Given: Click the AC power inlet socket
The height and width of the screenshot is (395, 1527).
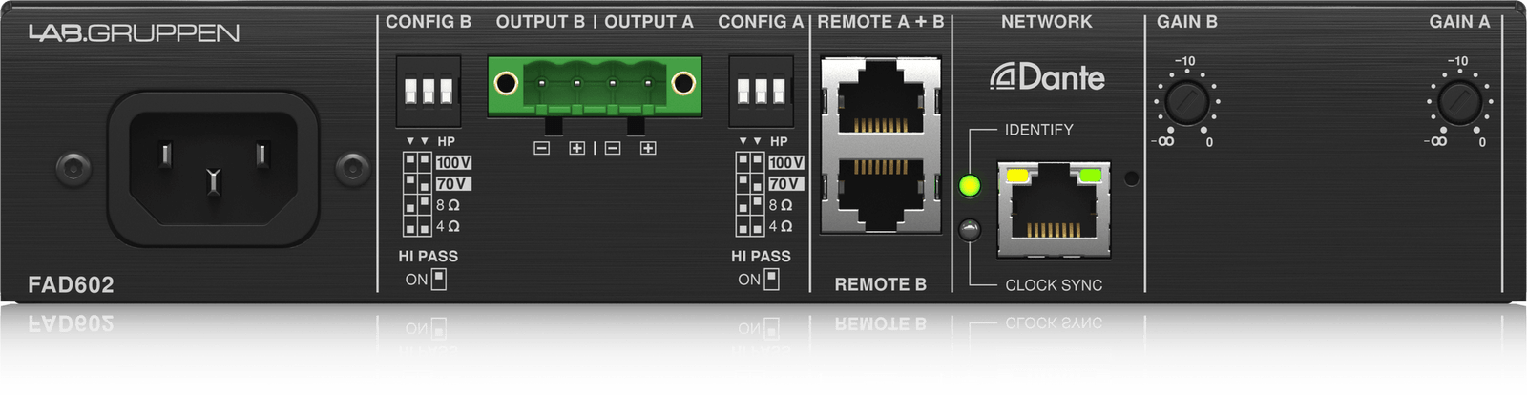Looking at the screenshot, I should pos(213,169).
